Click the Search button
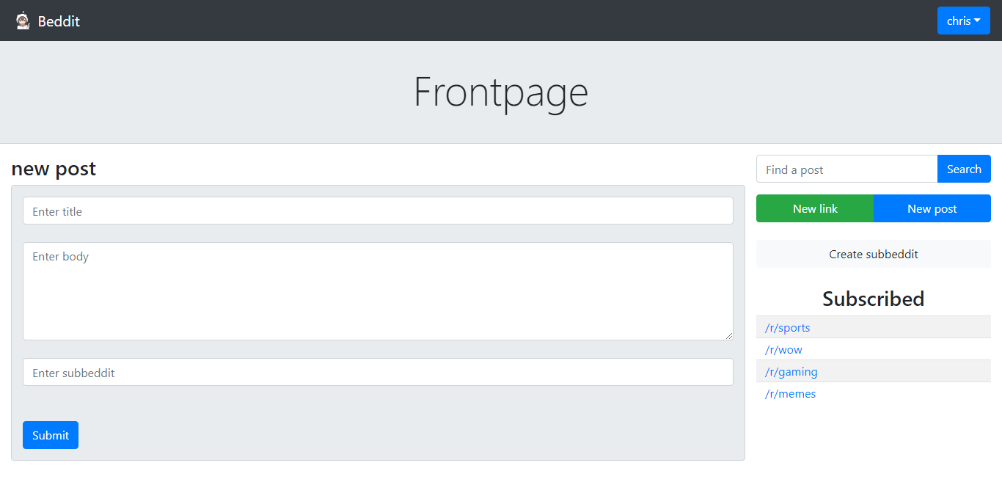Screen dimensions: 1002x482 click(x=964, y=169)
